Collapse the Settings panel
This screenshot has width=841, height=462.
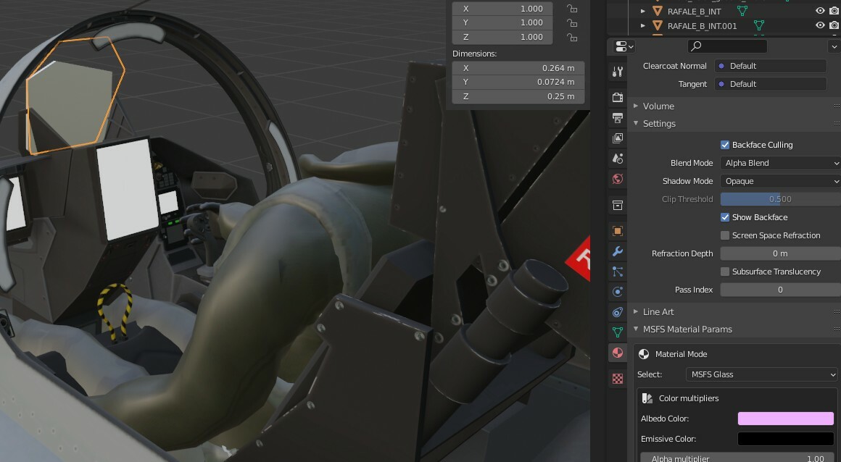(636, 123)
